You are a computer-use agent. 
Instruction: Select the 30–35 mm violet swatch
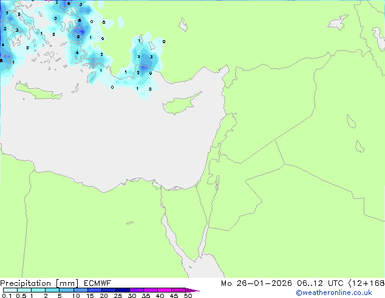click(136, 290)
